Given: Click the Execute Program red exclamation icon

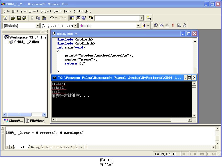Looking at the screenshot, I should tap(173, 25).
